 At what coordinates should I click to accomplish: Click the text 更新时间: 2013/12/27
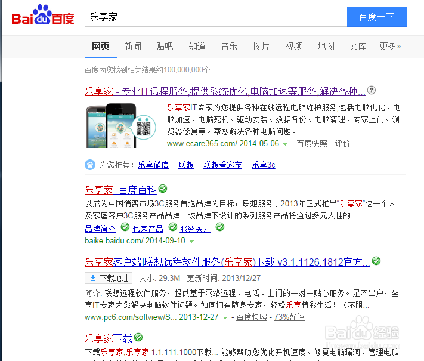coord(224,278)
